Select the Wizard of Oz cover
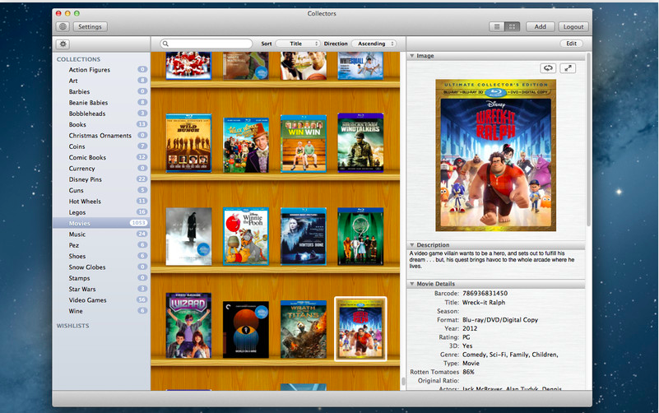The height and width of the screenshot is (413, 659). coord(360,237)
